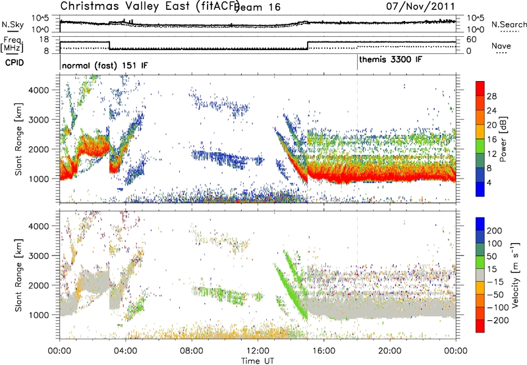This screenshot has width=527, height=365.
Task: Click the 08:00 time tick label
Action: pyautogui.click(x=192, y=351)
